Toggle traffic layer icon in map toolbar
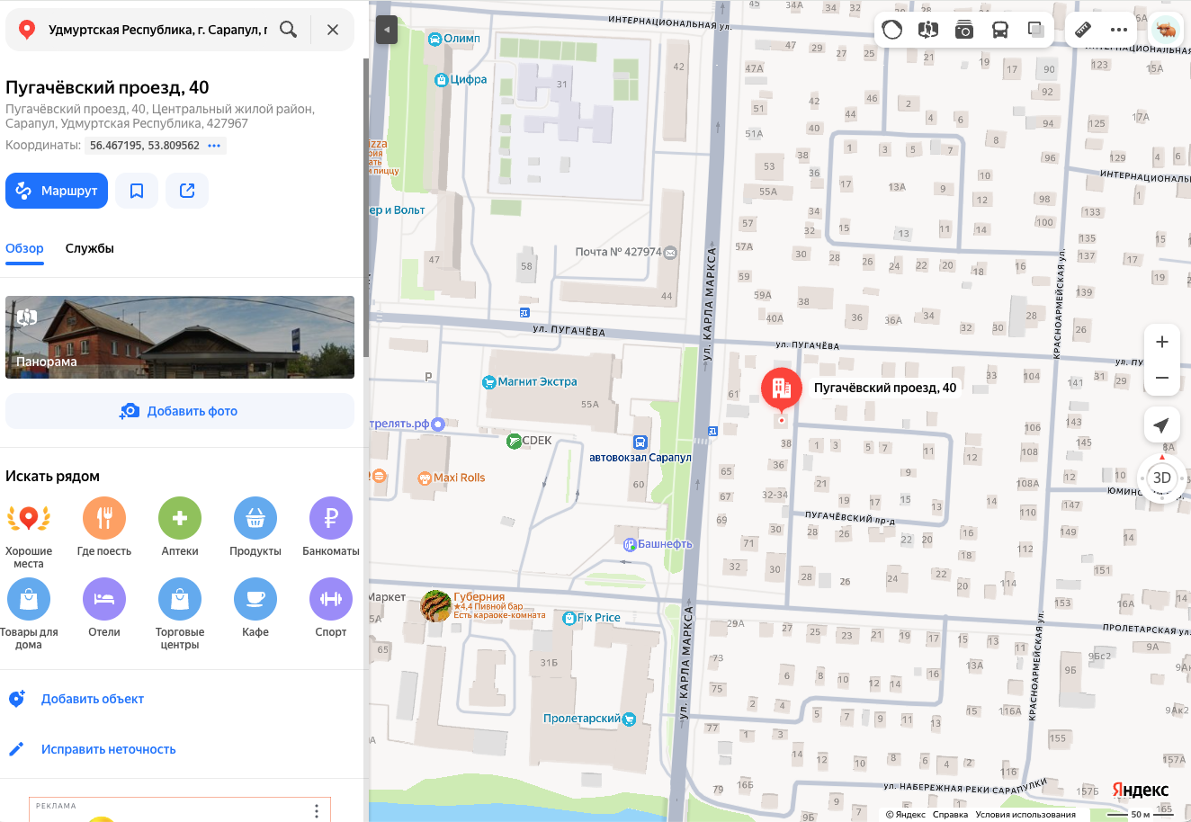 click(x=892, y=30)
